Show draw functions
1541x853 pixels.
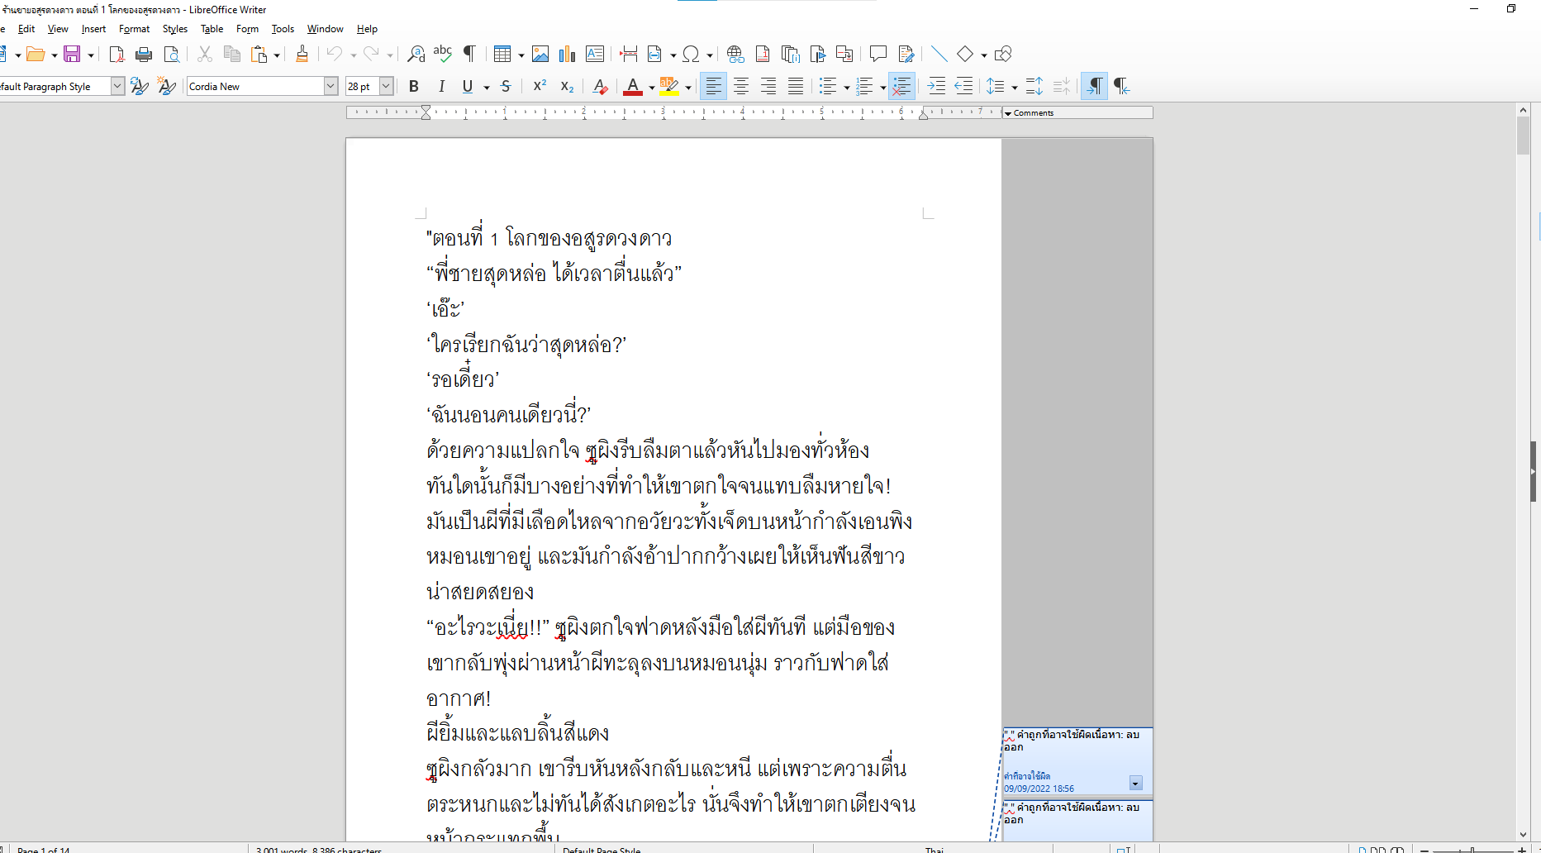click(1003, 55)
